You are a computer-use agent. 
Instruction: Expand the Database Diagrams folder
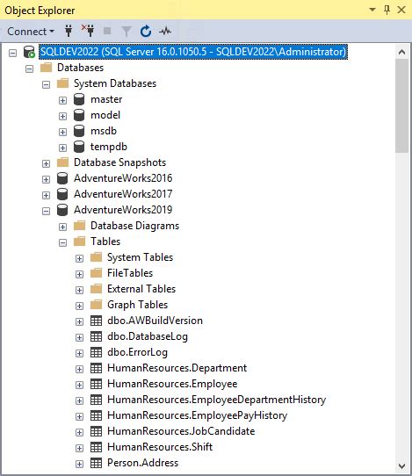pos(63,227)
